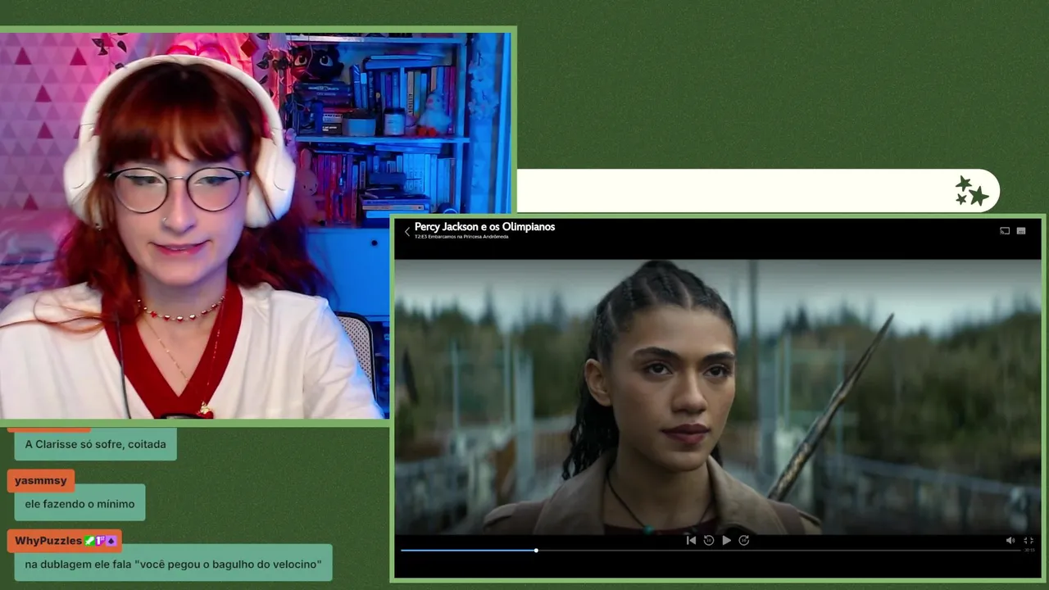Viewport: 1049px width, 590px height.
Task: Click the message "A Clarisse só sofre, coitada"
Action: pyautogui.click(x=95, y=444)
